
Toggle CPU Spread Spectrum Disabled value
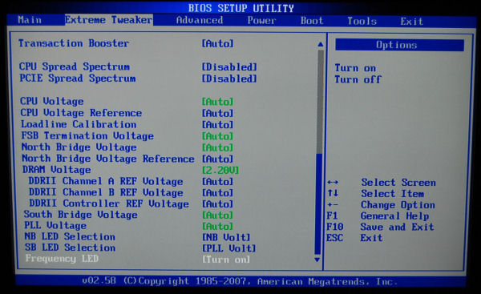coord(229,66)
